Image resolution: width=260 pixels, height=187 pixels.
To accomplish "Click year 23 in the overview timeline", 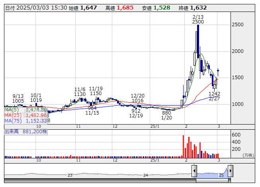I will click(70, 175).
